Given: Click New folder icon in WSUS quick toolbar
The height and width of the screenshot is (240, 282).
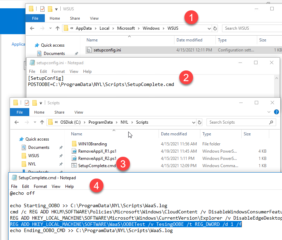Looking at the screenshot, I should click(50, 9).
